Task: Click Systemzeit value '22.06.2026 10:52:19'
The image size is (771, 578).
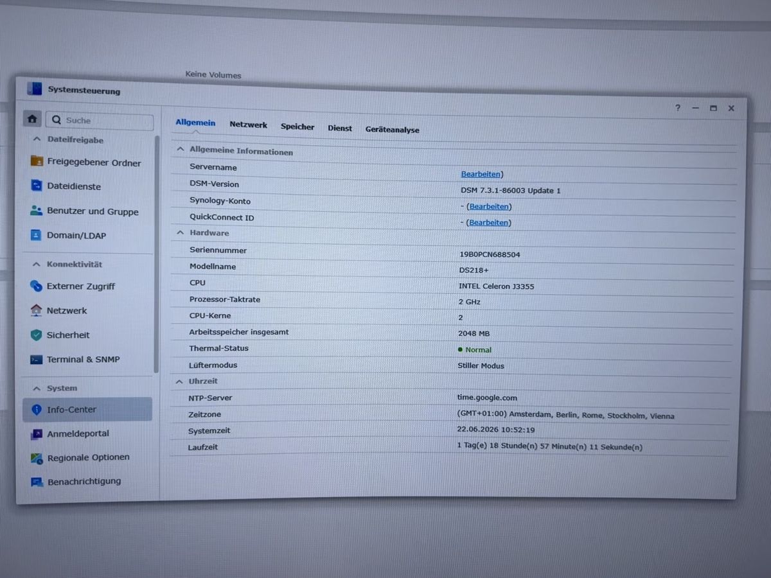Action: pos(495,430)
